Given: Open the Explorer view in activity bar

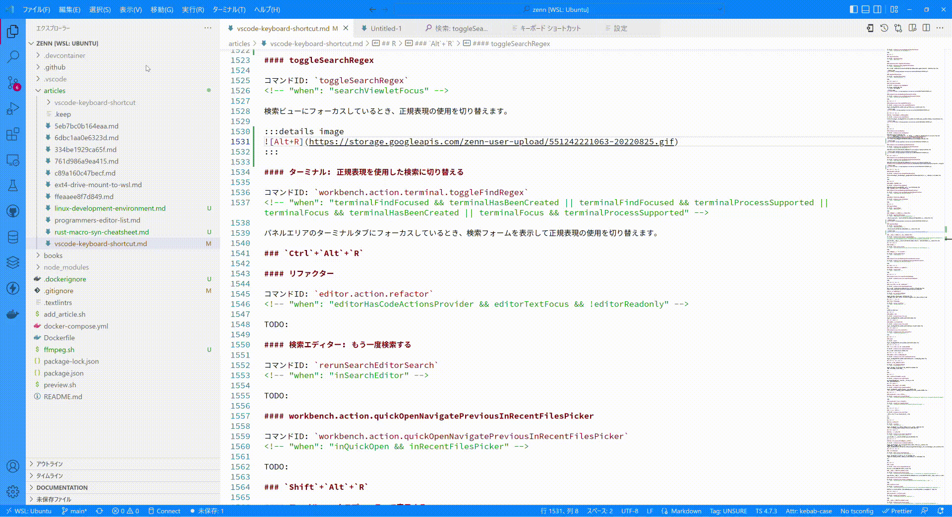Looking at the screenshot, I should coord(13,31).
